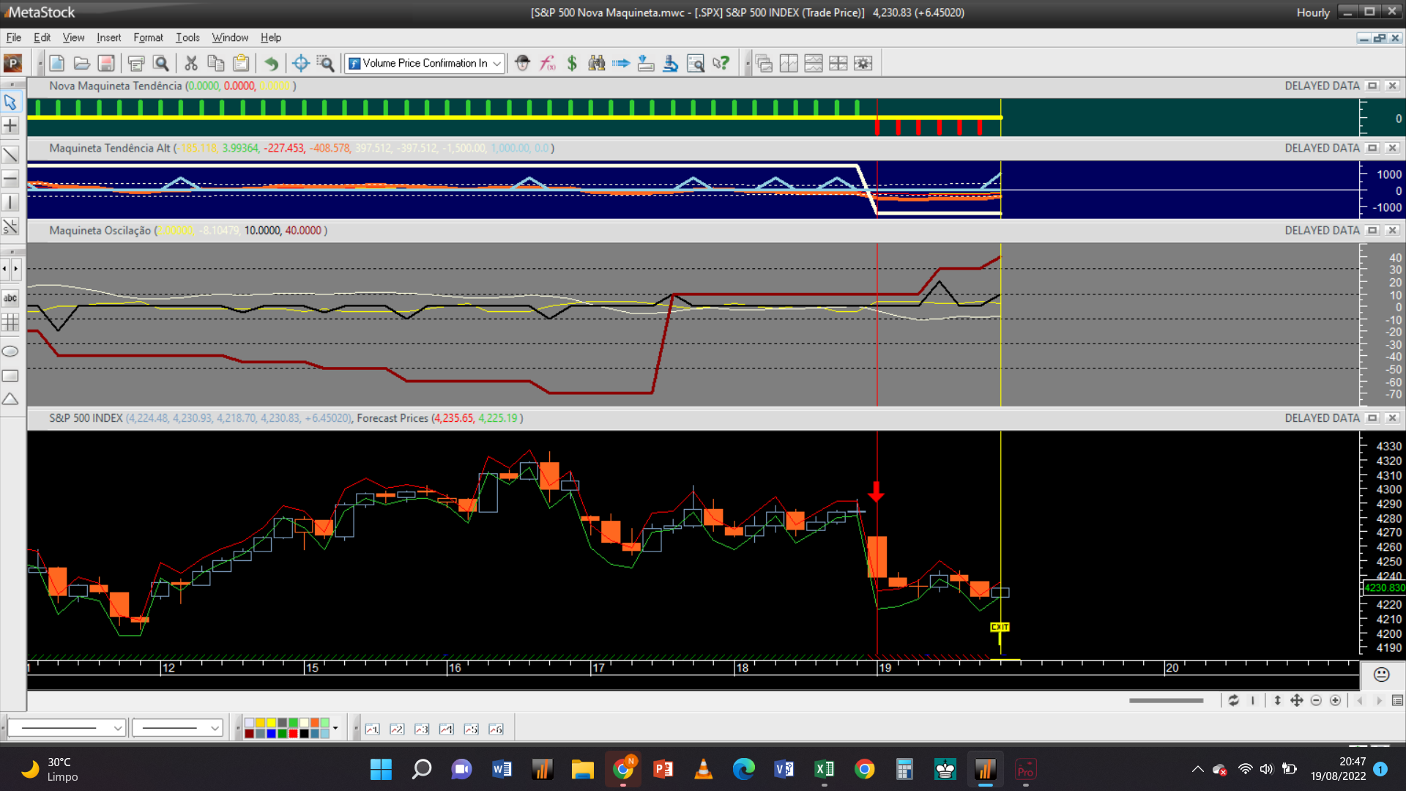Click the green dollar sign icon
This screenshot has width=1406, height=791.
pos(572,64)
